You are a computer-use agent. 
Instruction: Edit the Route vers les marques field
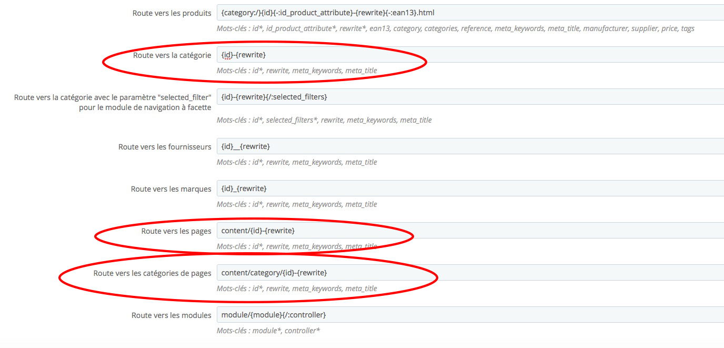pyautogui.click(x=470, y=188)
